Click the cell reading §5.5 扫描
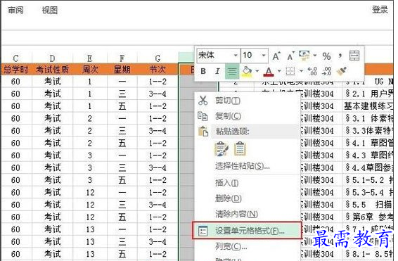The width and height of the screenshot is (398, 261). point(368,205)
